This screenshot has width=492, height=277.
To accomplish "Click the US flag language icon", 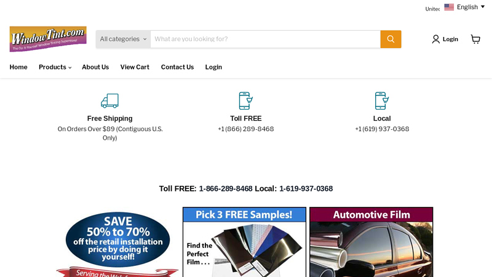I will click(449, 7).
